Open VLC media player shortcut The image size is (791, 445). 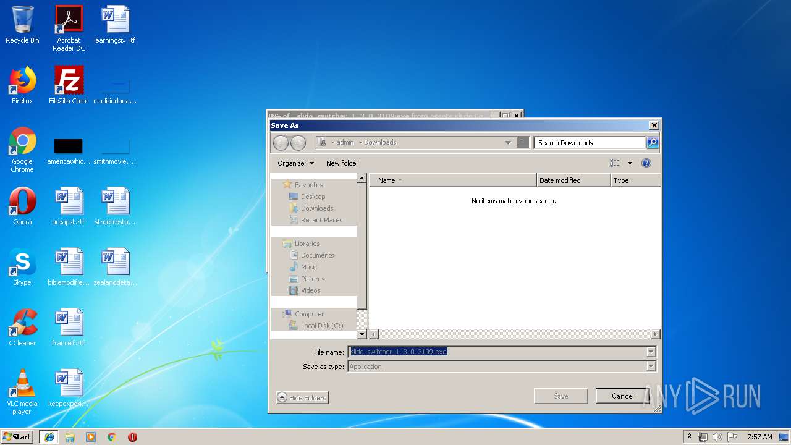click(x=22, y=392)
